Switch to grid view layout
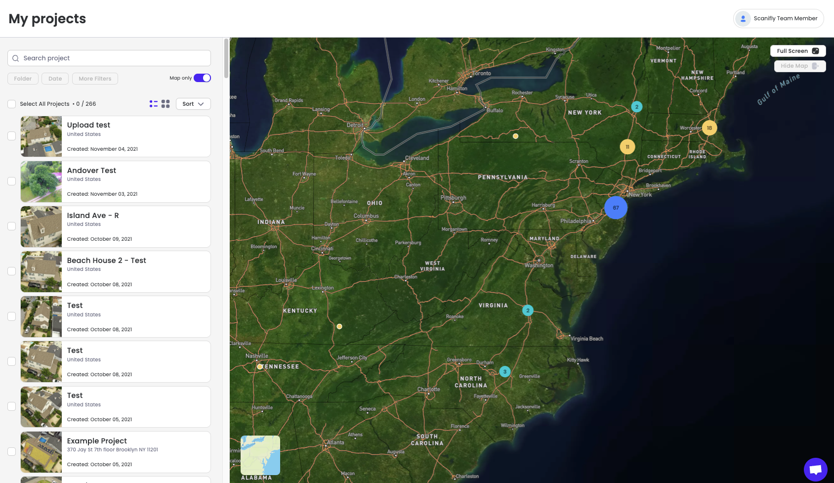The image size is (834, 483). tap(166, 104)
